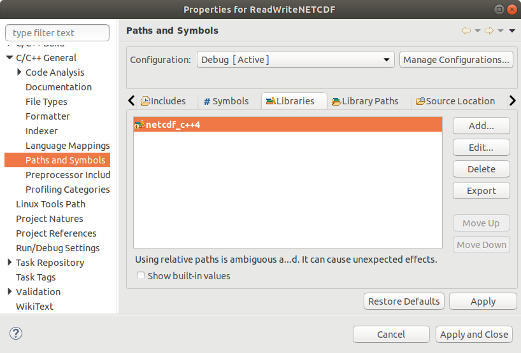Select the netcdf_c++4 library entry
Screen dimensions: 521x353
(x=173, y=125)
